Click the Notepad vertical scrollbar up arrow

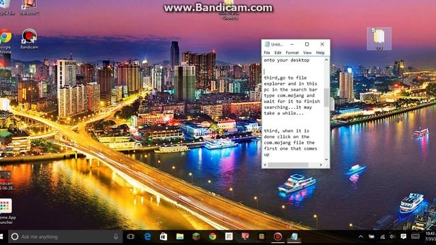(326, 60)
